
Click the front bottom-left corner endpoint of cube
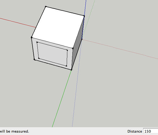pyautogui.click(x=34, y=60)
